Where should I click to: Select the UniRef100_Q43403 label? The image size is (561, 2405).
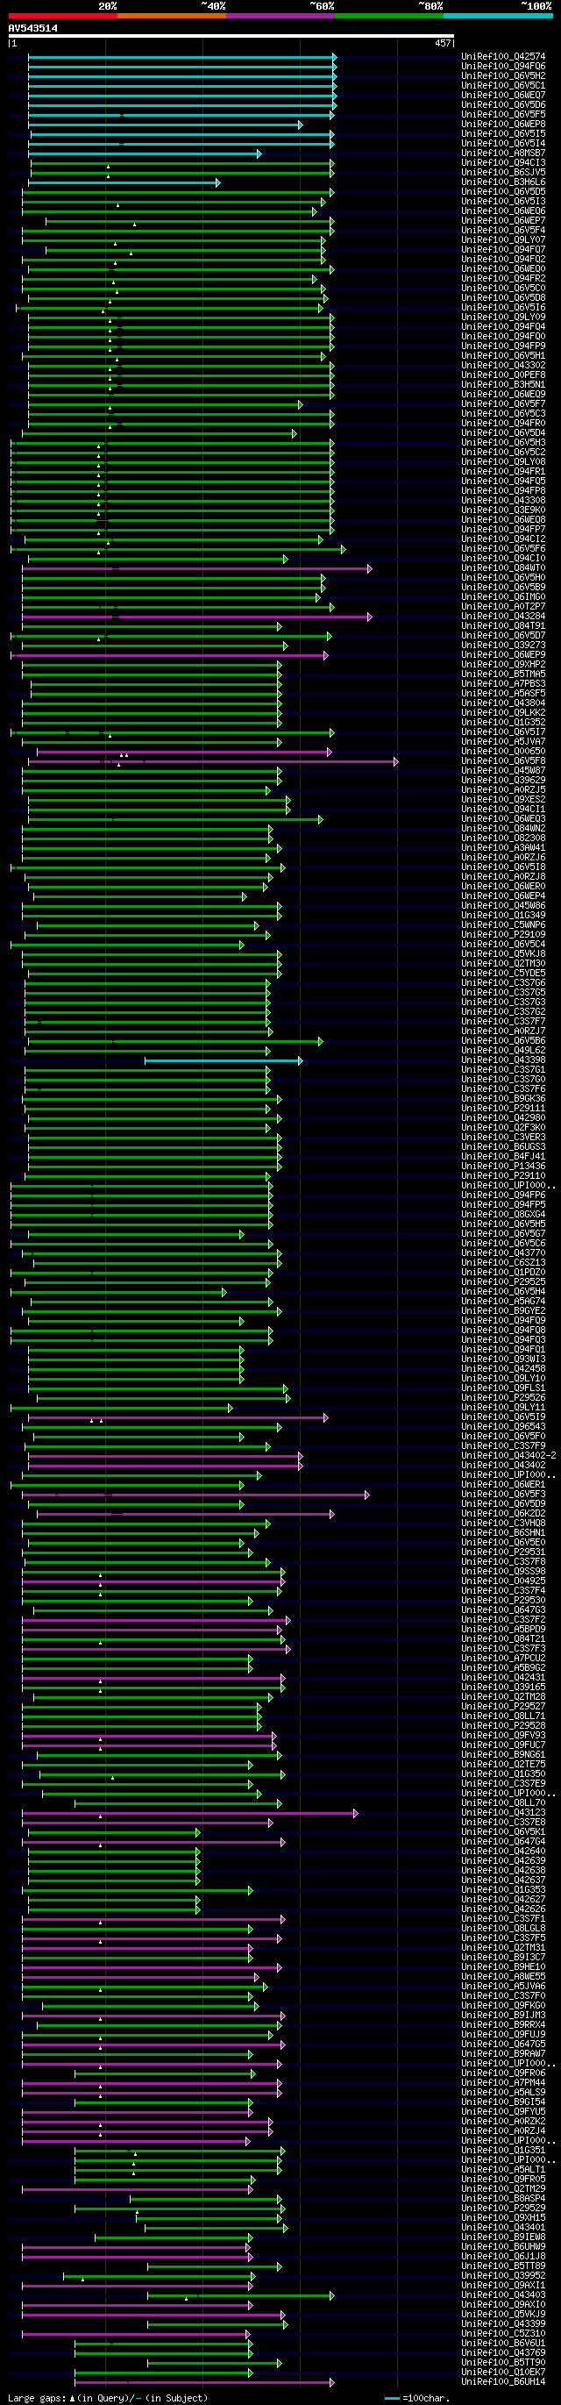pos(503,2294)
